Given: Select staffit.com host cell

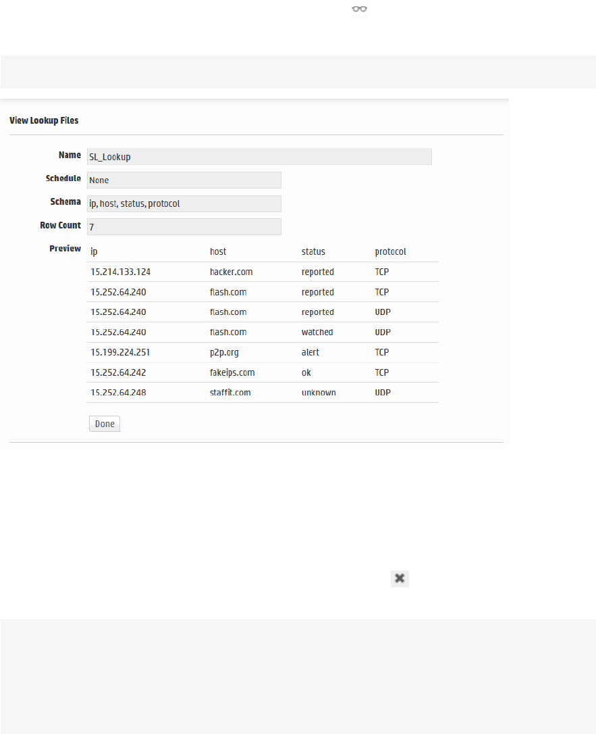Looking at the screenshot, I should pyautogui.click(x=230, y=393).
